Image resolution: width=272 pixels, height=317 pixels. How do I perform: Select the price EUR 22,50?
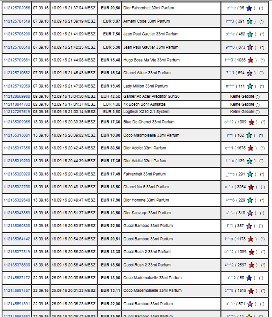coord(110,226)
